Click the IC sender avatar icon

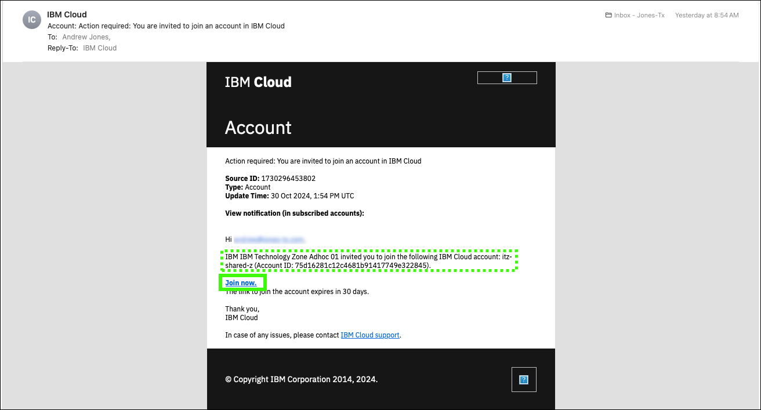coord(32,20)
